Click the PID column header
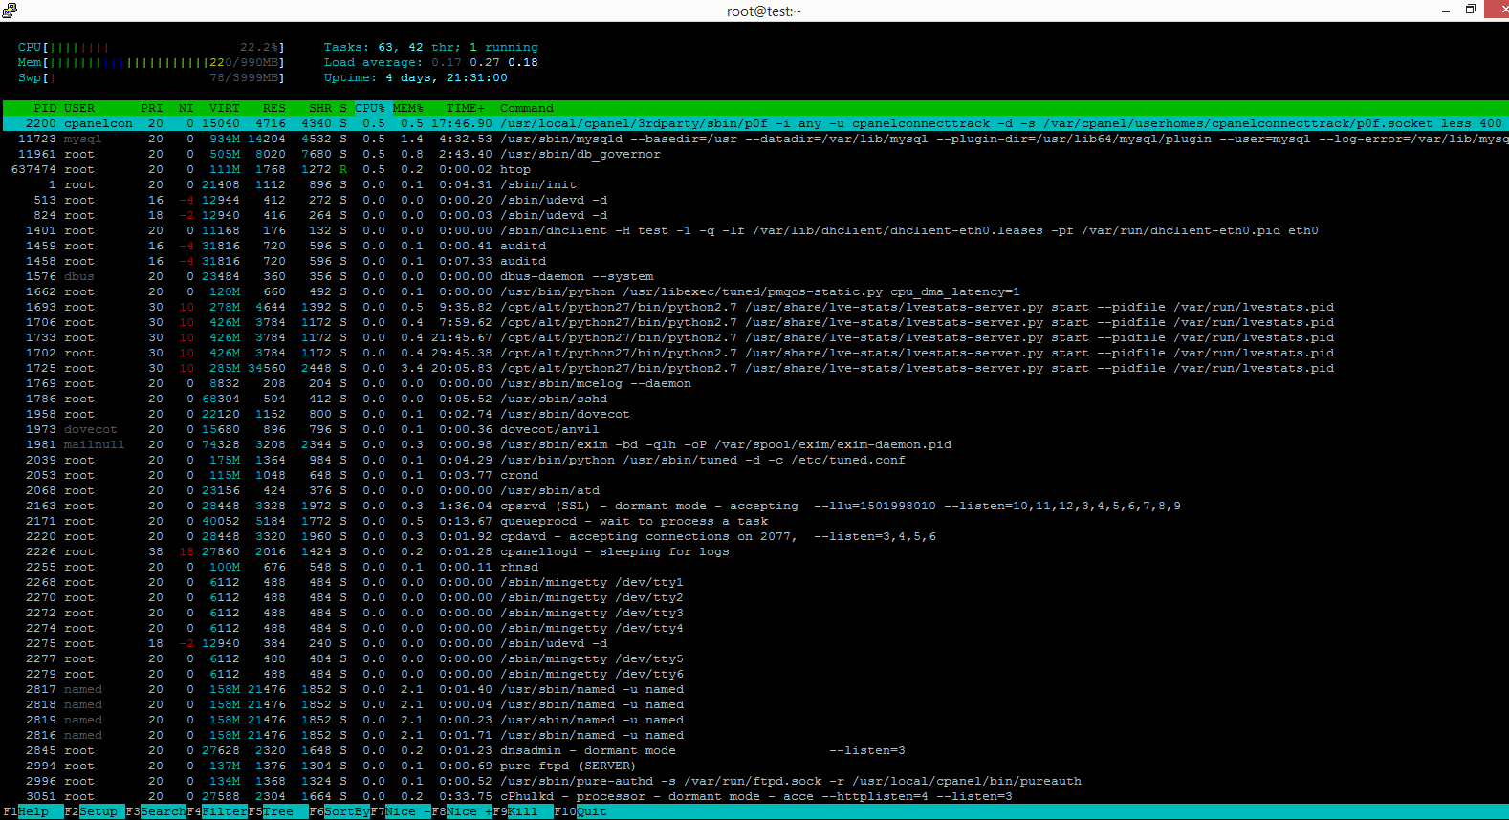This screenshot has height=820, width=1509. click(45, 108)
